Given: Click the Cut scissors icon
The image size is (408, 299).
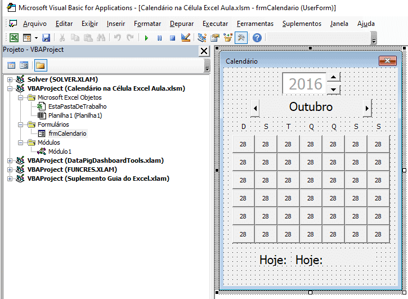Looking at the screenshot, I should click(x=62, y=38).
